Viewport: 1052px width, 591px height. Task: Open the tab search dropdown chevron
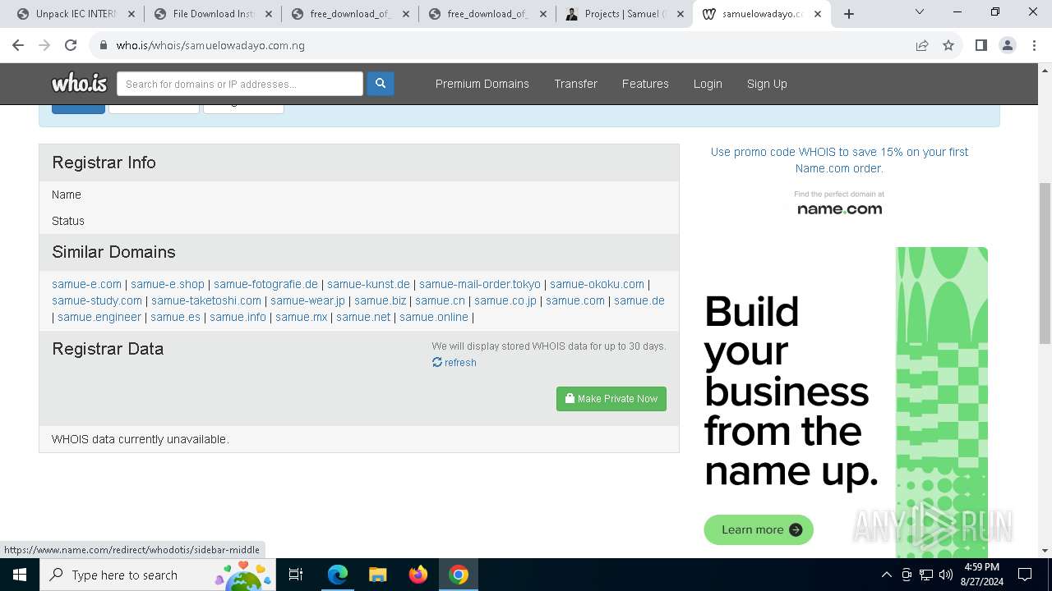(x=920, y=12)
